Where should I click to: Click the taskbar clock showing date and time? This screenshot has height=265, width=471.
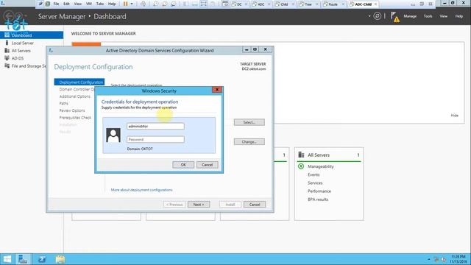(458, 259)
